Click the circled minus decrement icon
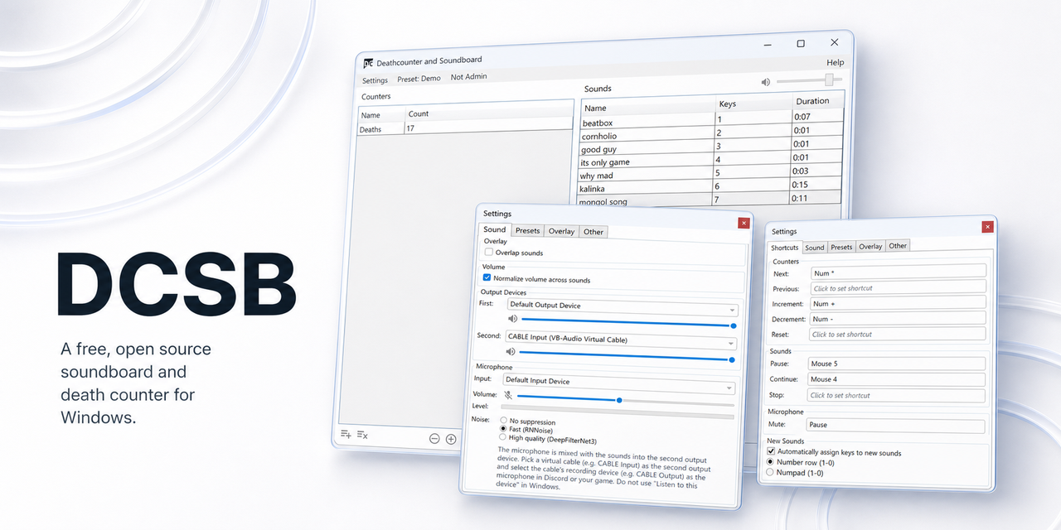Viewport: 1061px width, 530px height. coord(434,439)
